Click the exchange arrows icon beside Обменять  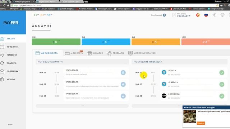2,63
